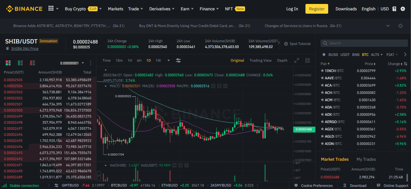Select the USDT market tab
Image resolution: width=411 pixels, height=189 pixels.
[x=345, y=55]
